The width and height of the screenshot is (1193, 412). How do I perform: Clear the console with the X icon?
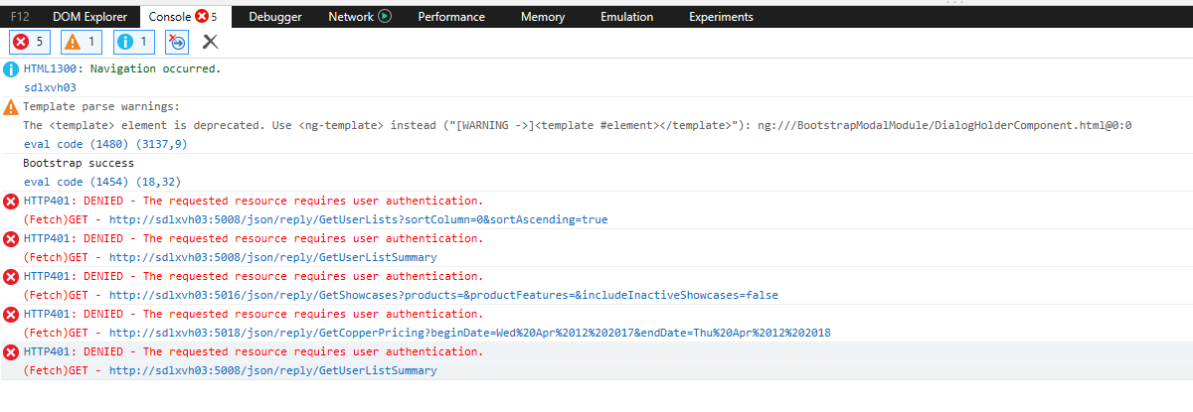click(211, 41)
